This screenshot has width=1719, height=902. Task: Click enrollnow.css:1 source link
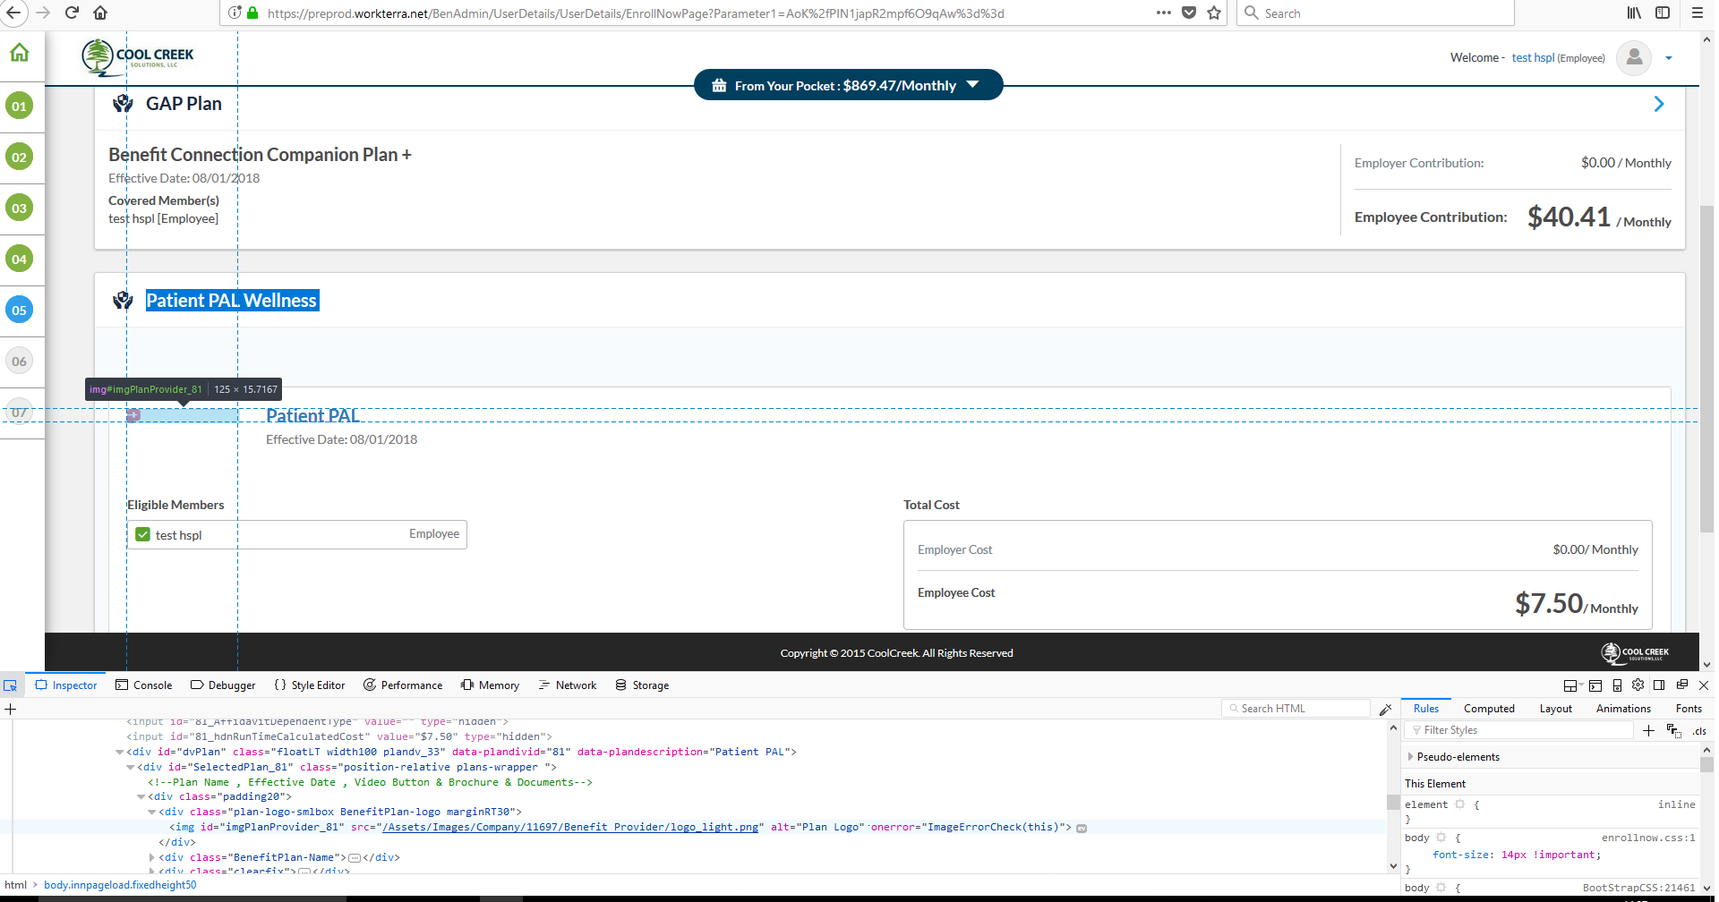coord(1648,838)
